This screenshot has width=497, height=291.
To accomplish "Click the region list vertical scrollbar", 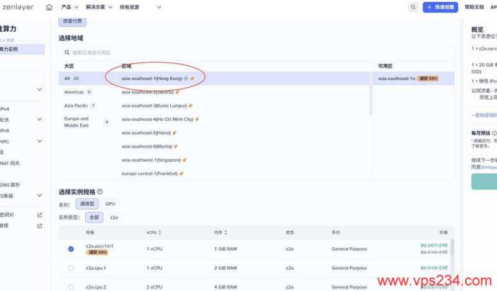I will [370, 93].
